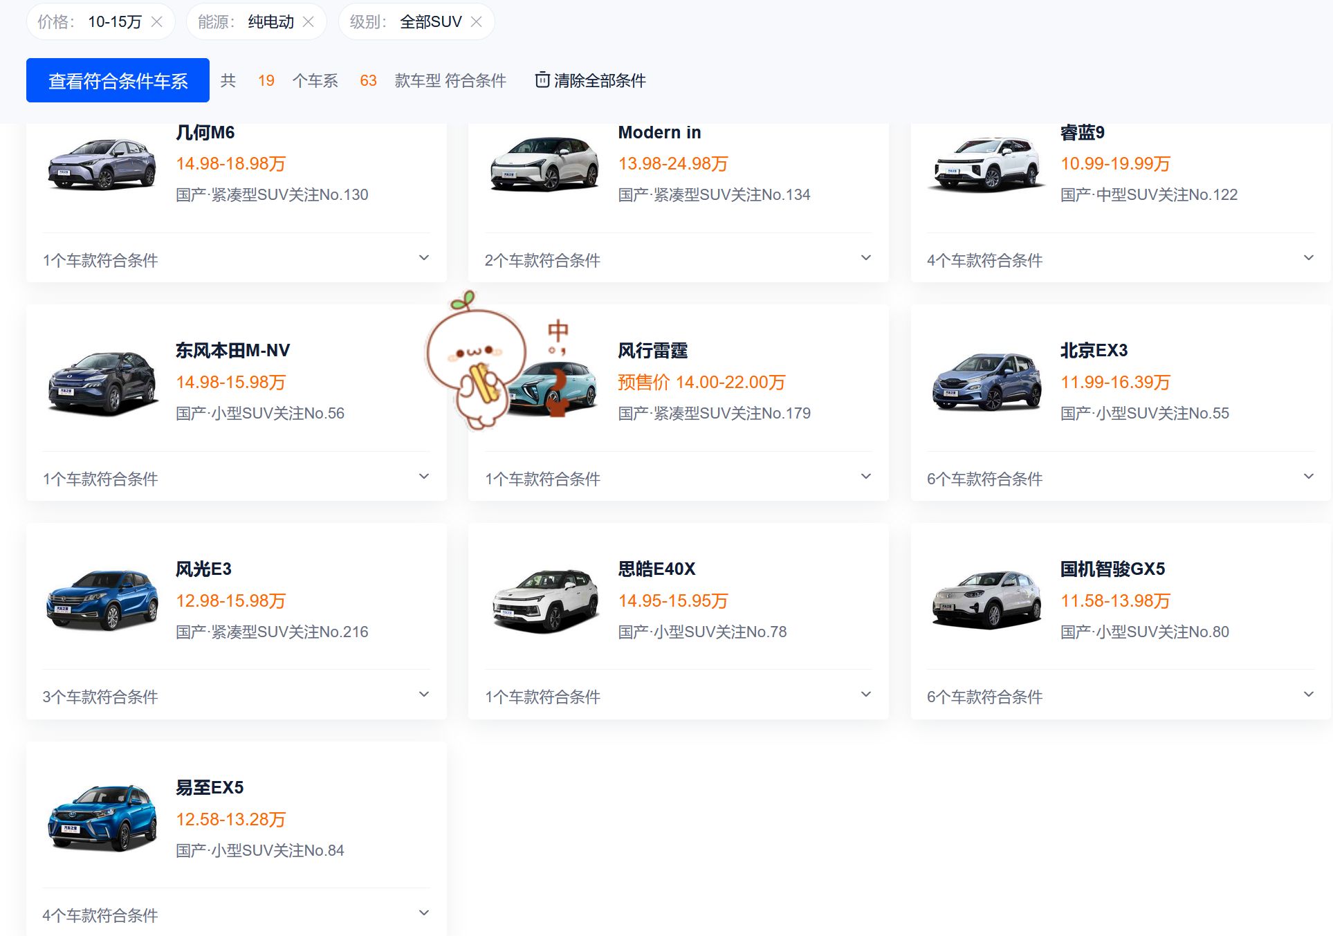
Task: Open the 思皓E40X series name
Action: 656,569
